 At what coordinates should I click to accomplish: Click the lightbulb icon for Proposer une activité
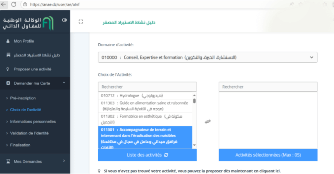(x=8, y=69)
